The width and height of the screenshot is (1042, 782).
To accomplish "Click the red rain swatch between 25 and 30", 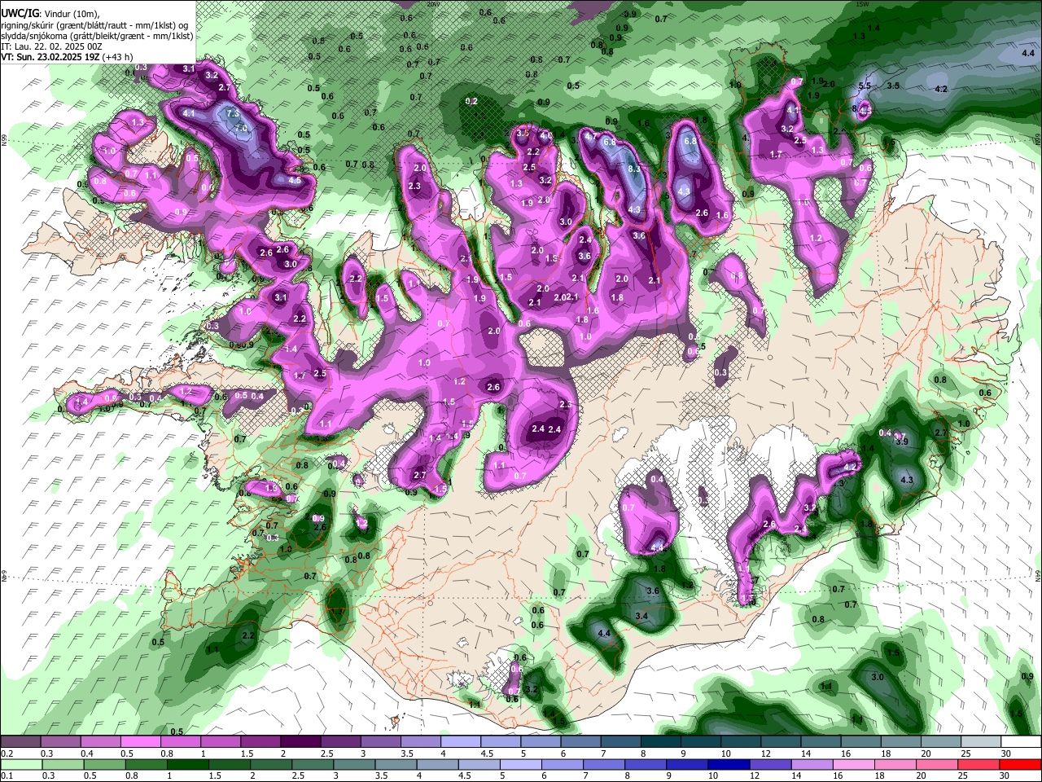I will coord(978,764).
